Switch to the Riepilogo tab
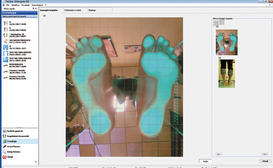273x168 pixels. coord(92,10)
